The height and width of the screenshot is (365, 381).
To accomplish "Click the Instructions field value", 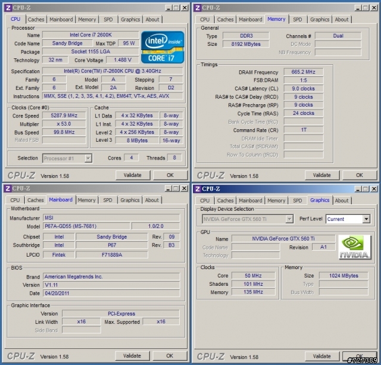I will pyautogui.click(x=113, y=96).
